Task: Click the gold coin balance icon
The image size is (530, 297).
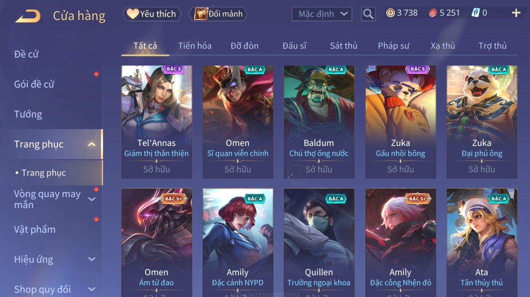Action: pyautogui.click(x=390, y=13)
